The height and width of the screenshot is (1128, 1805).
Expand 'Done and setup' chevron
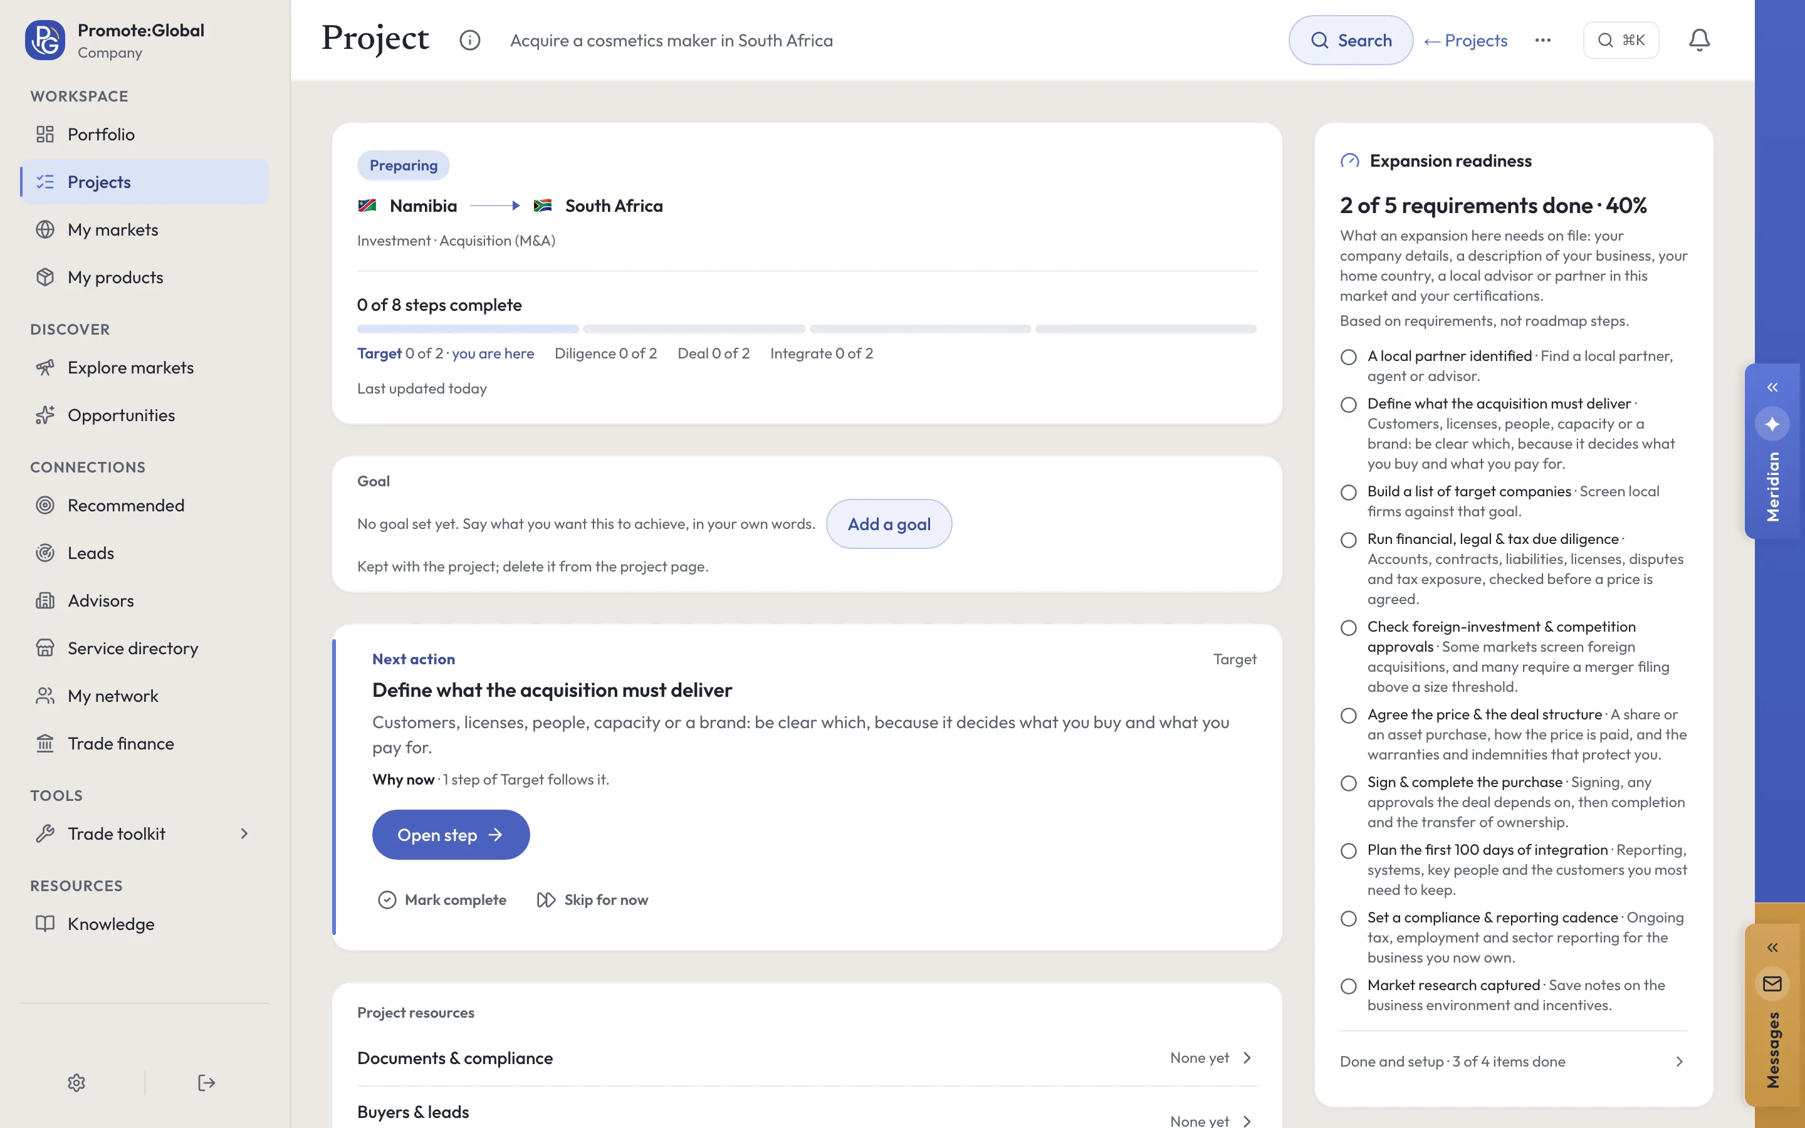click(1679, 1062)
